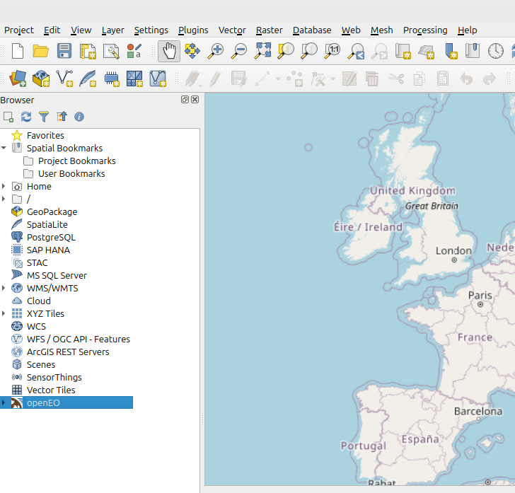Expand the WMS/WMTS tree node
The height and width of the screenshot is (493, 515).
[x=4, y=288]
